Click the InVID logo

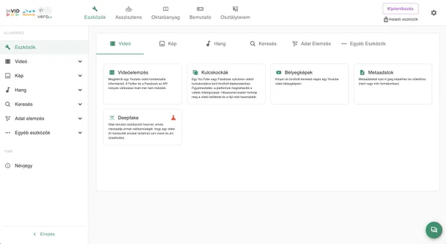tap(13, 12)
